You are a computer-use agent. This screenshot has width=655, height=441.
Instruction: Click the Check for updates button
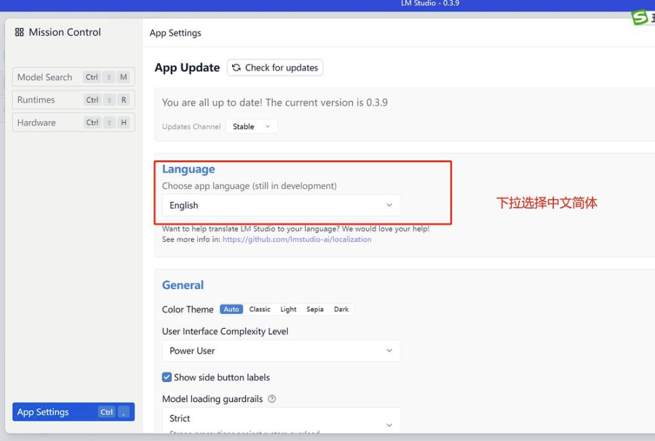[275, 68]
